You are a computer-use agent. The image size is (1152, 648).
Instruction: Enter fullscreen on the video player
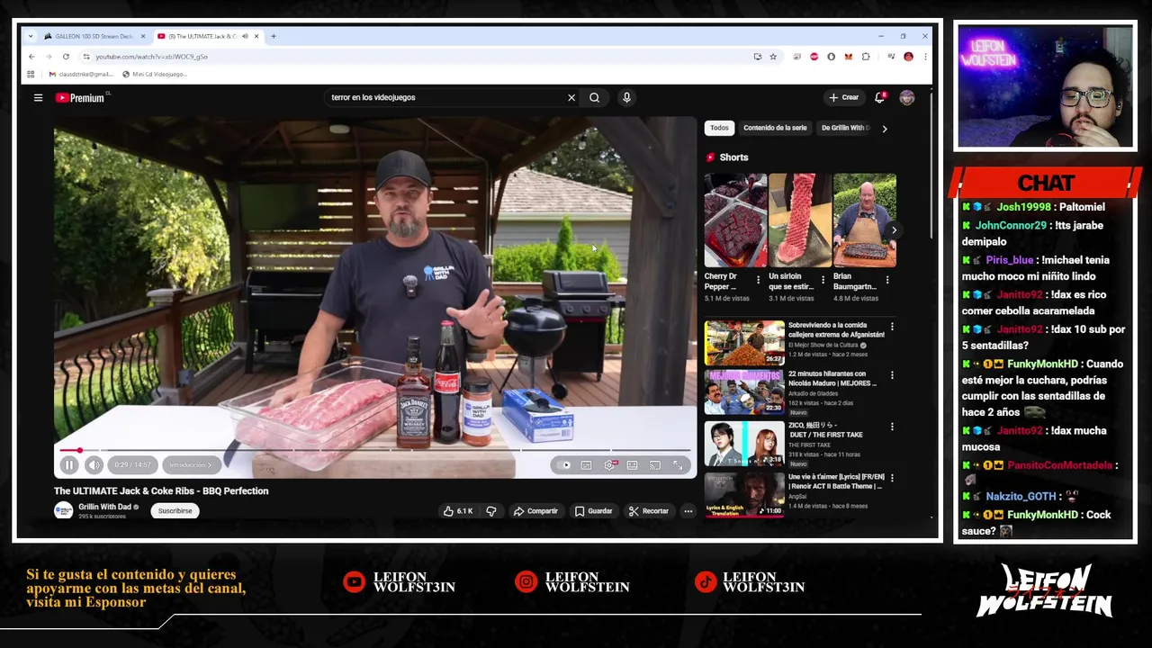[x=678, y=465]
